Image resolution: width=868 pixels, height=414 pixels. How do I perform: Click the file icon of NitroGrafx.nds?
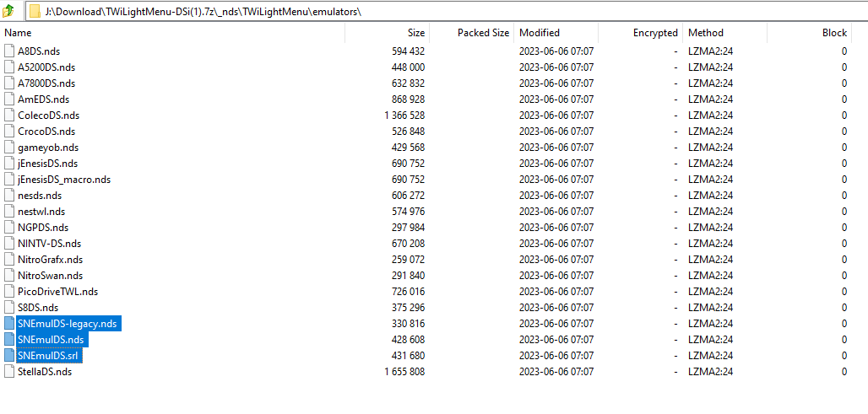coord(8,260)
